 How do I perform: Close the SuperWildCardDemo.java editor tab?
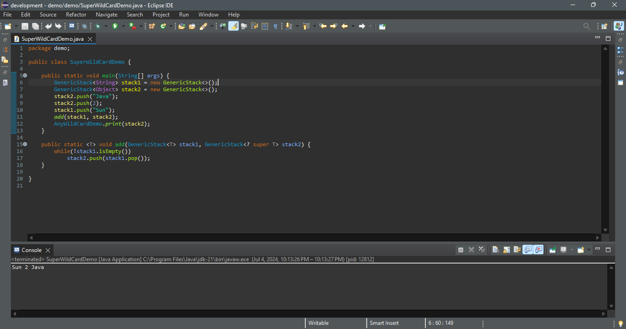tap(90, 39)
